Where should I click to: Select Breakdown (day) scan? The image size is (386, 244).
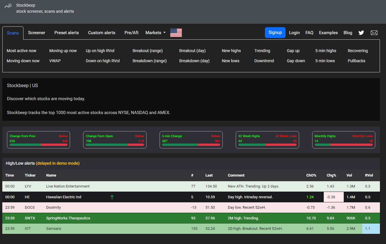pos(194,61)
